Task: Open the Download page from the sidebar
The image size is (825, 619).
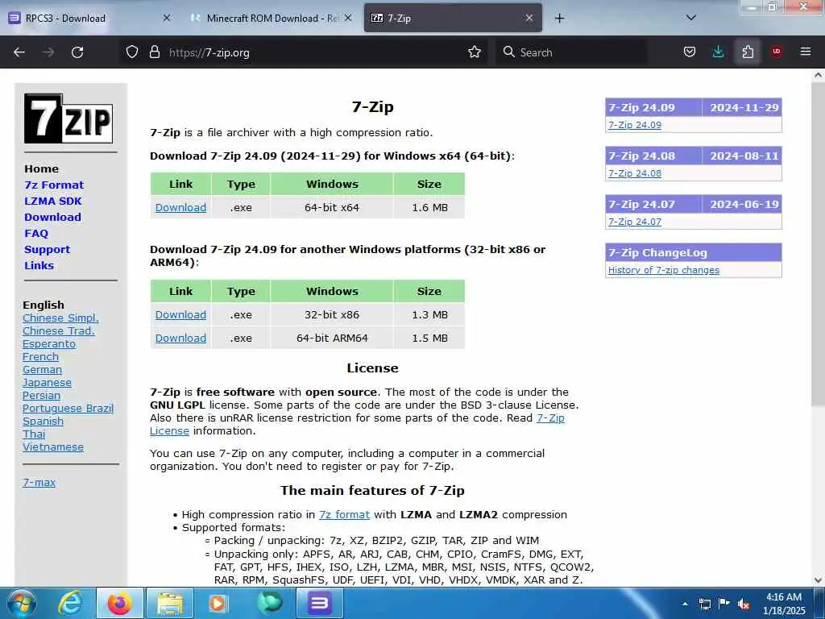Action: pos(52,217)
